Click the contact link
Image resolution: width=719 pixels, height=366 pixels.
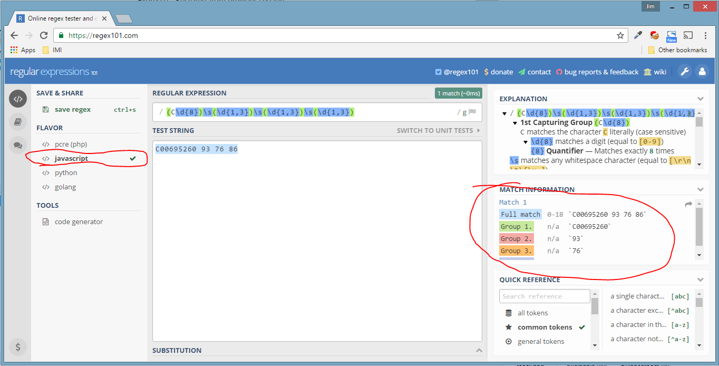pos(535,72)
